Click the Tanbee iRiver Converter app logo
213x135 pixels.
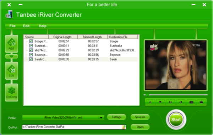click(x=9, y=14)
